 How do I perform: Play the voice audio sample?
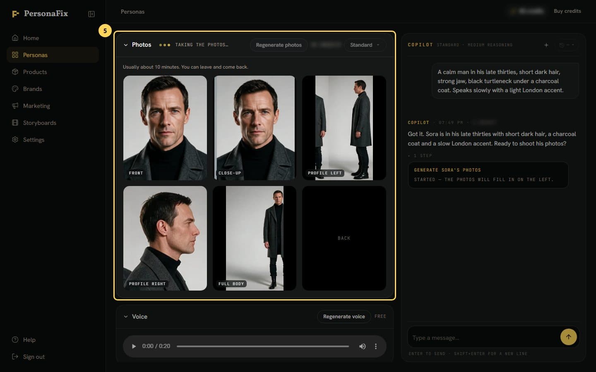pos(134,346)
